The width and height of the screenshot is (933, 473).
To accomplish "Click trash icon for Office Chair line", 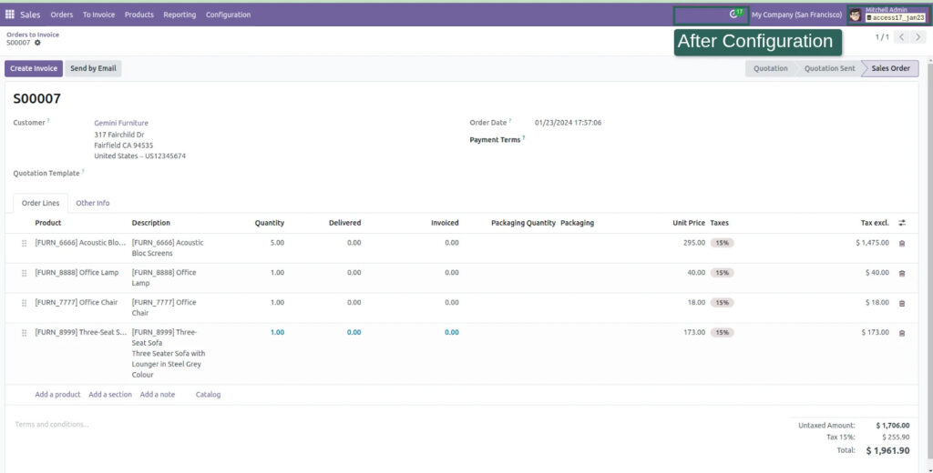I will (902, 303).
